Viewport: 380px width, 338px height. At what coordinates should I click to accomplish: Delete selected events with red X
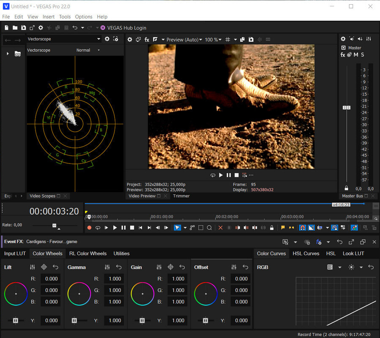coord(221,228)
